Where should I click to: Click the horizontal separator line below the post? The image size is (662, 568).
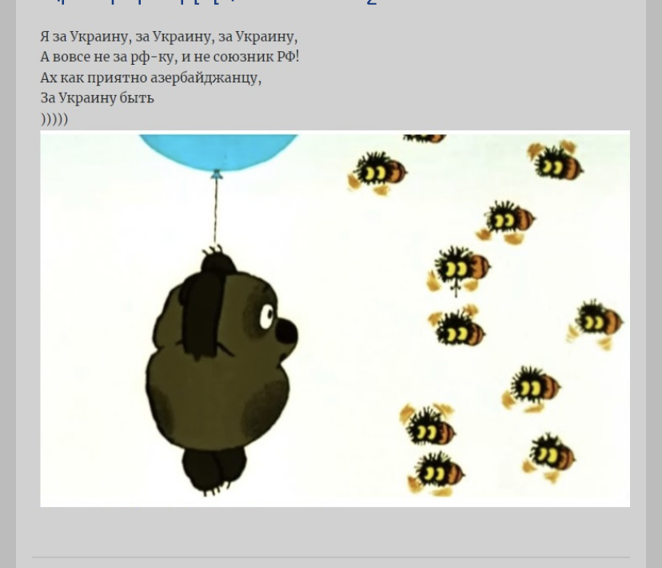[x=331, y=557]
